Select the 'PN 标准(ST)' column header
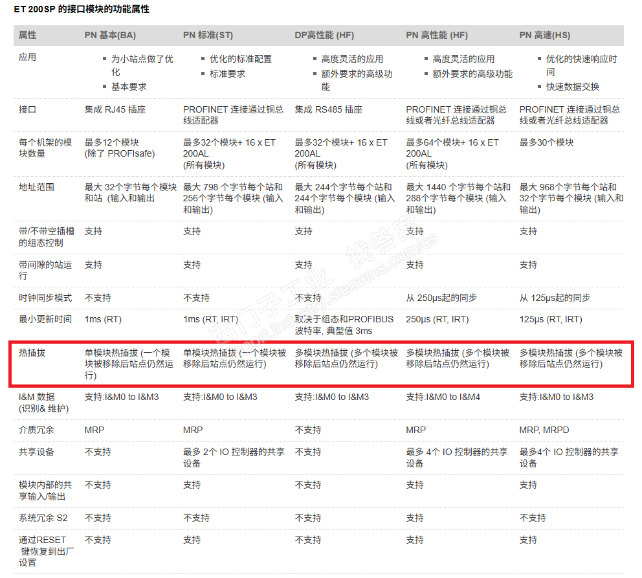The image size is (642, 578). (x=208, y=35)
